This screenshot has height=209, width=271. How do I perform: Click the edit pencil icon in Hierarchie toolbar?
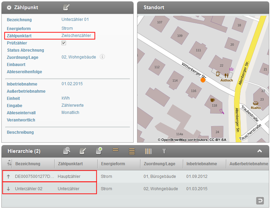click(x=83, y=151)
